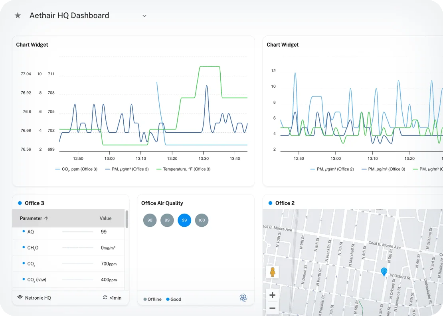
Task: Select the CO₂ (raw) parameter row
Action: click(68, 280)
